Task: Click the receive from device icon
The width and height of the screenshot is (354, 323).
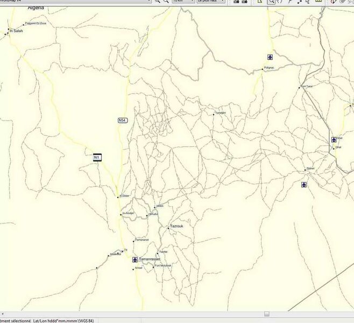Action: coord(244,2)
